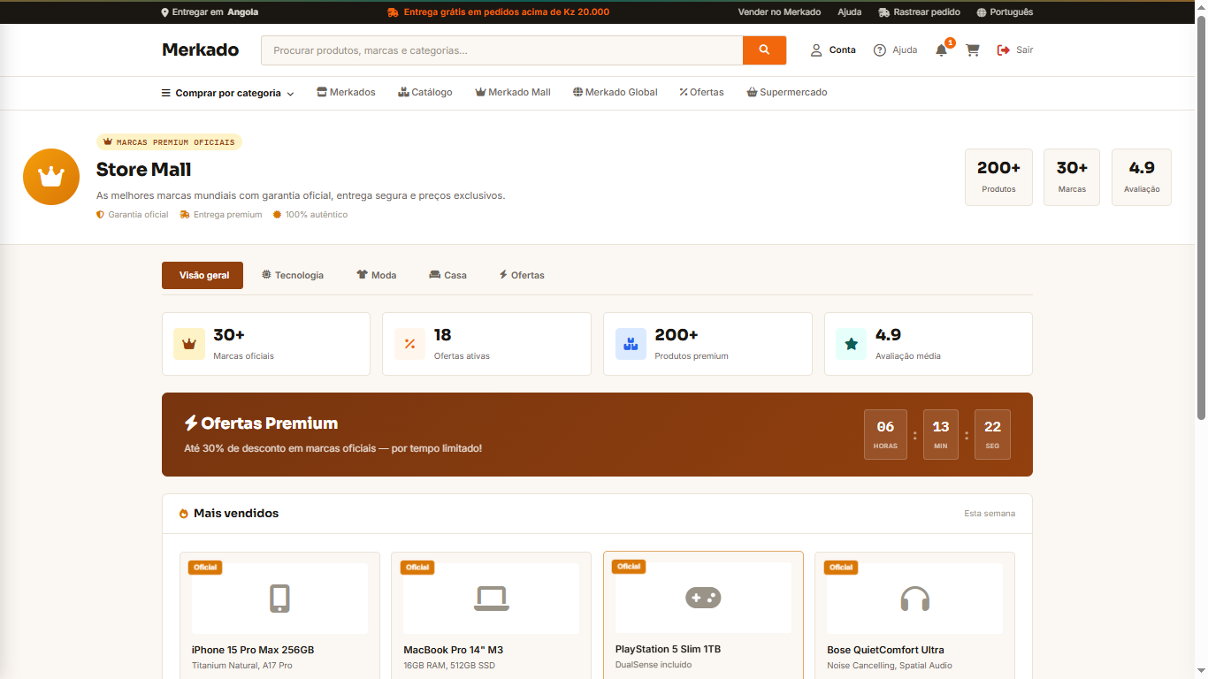Viewport: 1208px width, 679px height.
Task: Click the Merkado logo
Action: tap(200, 50)
